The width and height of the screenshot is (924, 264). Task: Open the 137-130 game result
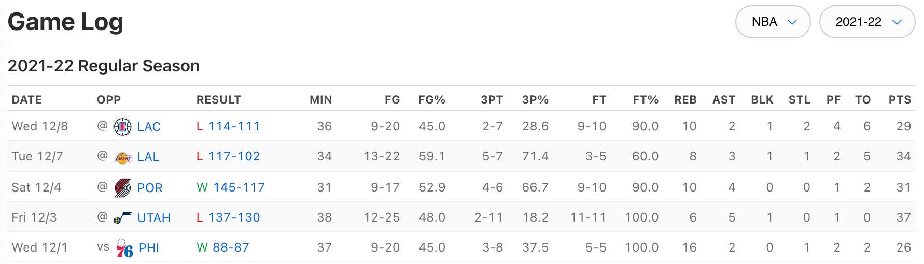[234, 217]
